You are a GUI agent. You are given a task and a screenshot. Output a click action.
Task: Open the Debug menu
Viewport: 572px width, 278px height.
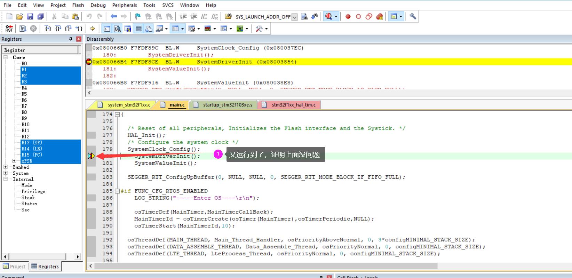coord(98,5)
